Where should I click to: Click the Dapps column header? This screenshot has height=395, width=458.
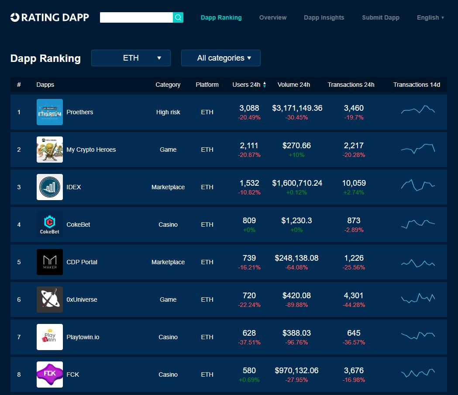(45, 85)
